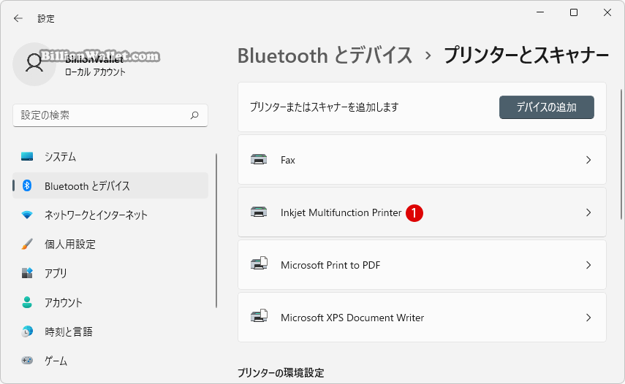Screen dimensions: 625x384
Task: Click the アカウント person icon
Action: point(27,302)
